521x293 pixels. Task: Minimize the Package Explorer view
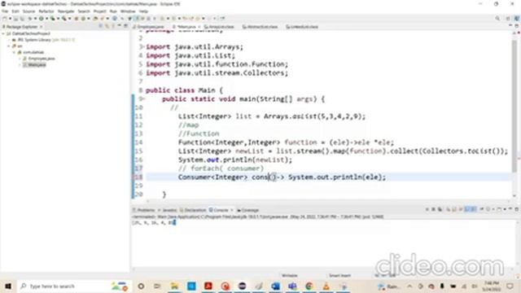point(120,26)
